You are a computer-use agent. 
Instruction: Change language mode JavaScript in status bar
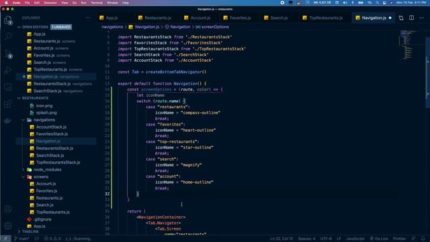[x=355, y=239]
